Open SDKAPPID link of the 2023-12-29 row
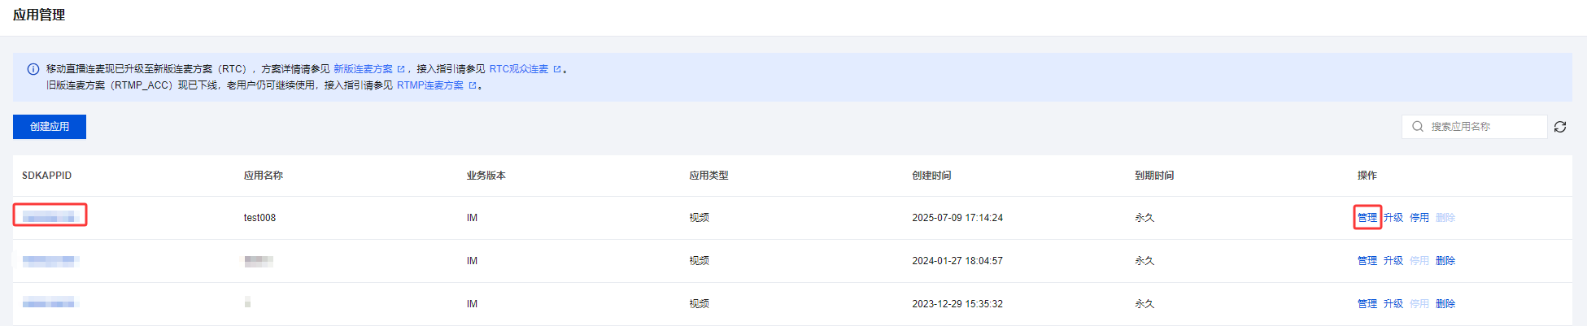Screen dimensions: 1587x326 click(x=49, y=303)
